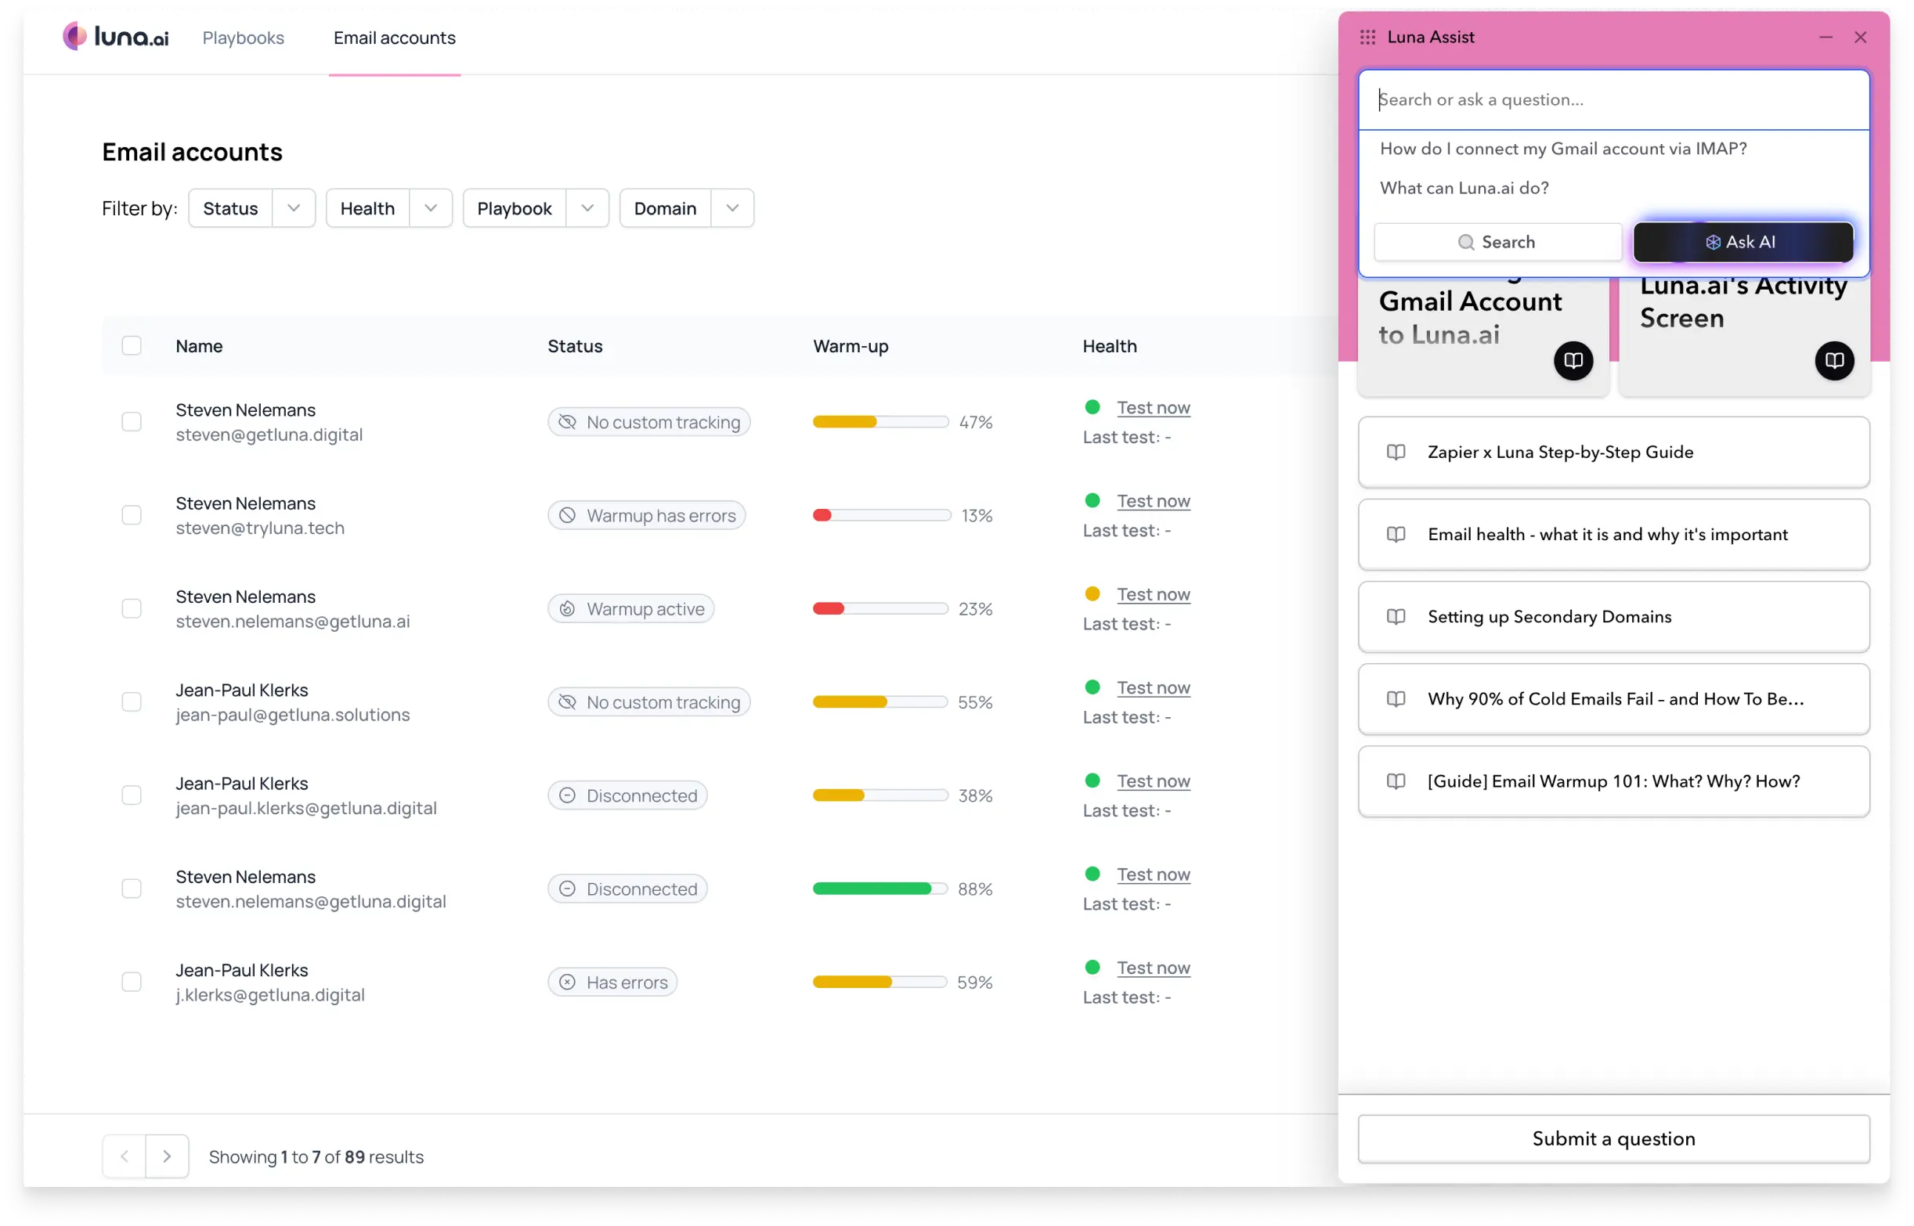This screenshot has height=1226, width=1914.
Task: Click the Luna Assist grid dots icon
Action: 1368,38
